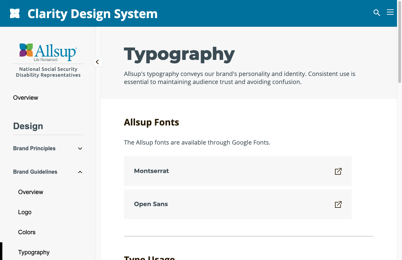Click the Allsup company logo
This screenshot has height=260, width=402.
(x=48, y=52)
